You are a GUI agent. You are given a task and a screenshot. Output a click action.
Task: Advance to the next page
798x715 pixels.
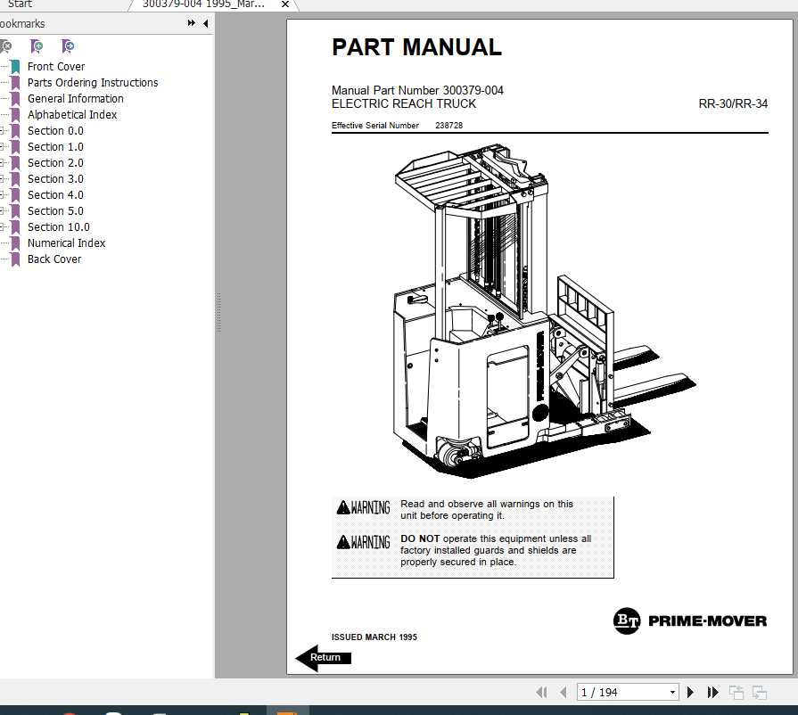click(x=691, y=692)
